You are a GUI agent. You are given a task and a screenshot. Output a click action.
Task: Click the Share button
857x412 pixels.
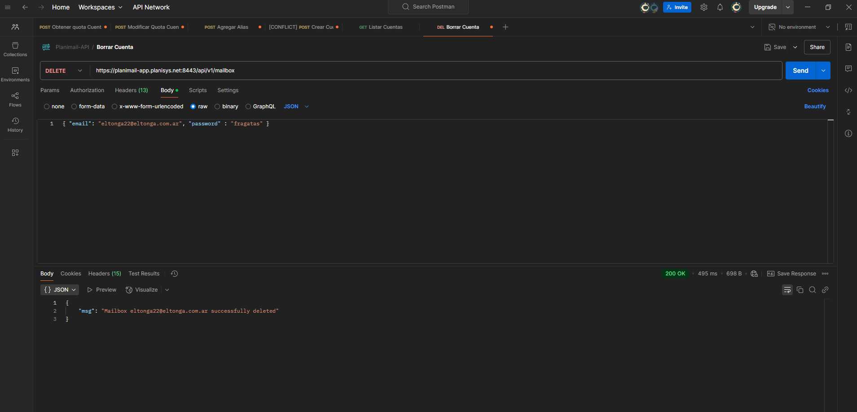tap(817, 47)
